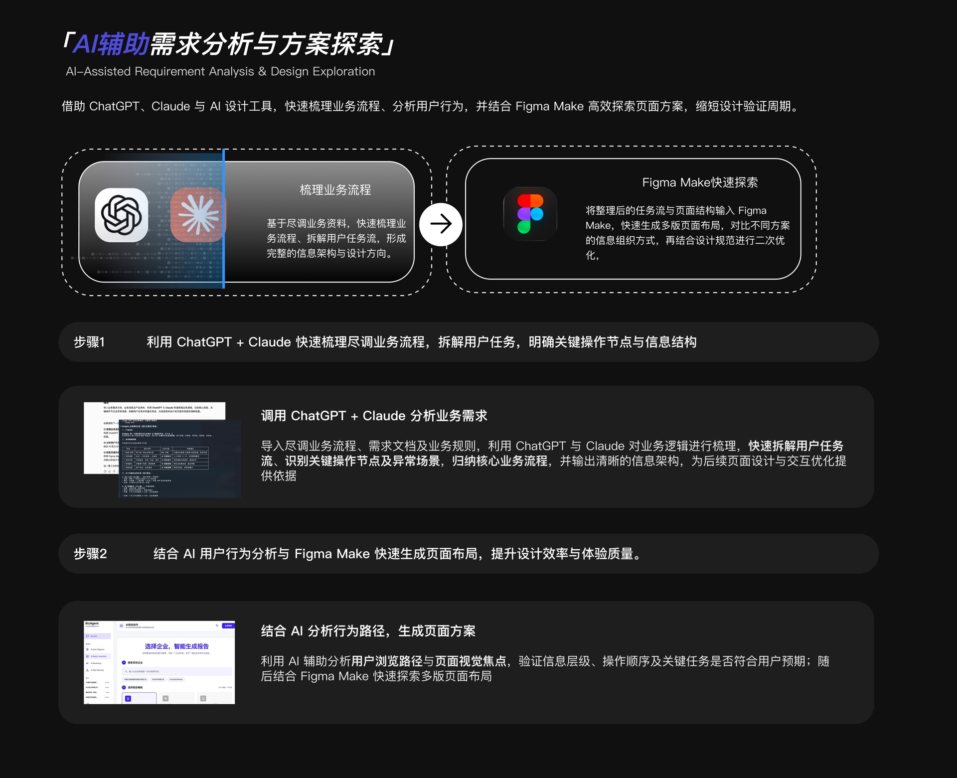Click the white circular arrow between cards
The image size is (957, 778).
(441, 224)
